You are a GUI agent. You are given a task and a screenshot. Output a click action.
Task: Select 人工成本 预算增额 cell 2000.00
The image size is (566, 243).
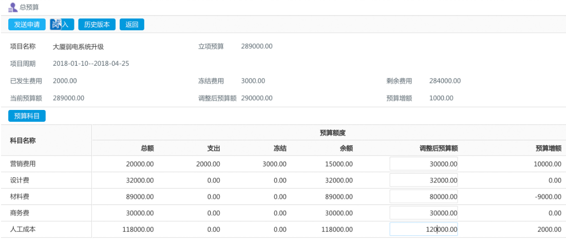(550, 230)
